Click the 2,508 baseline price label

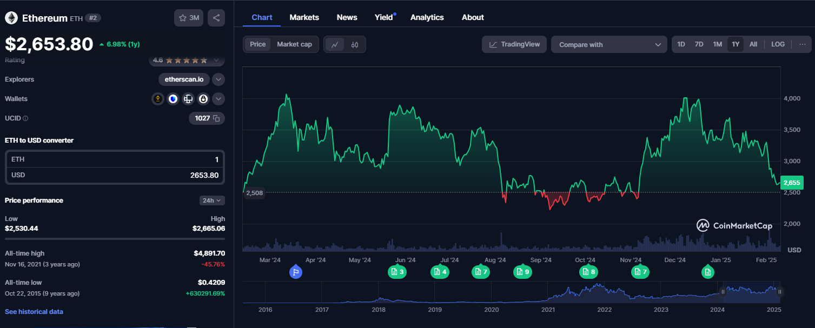(x=254, y=193)
